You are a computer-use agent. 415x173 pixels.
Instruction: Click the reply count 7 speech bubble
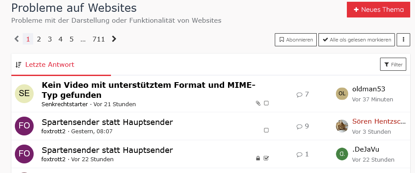coord(303,94)
